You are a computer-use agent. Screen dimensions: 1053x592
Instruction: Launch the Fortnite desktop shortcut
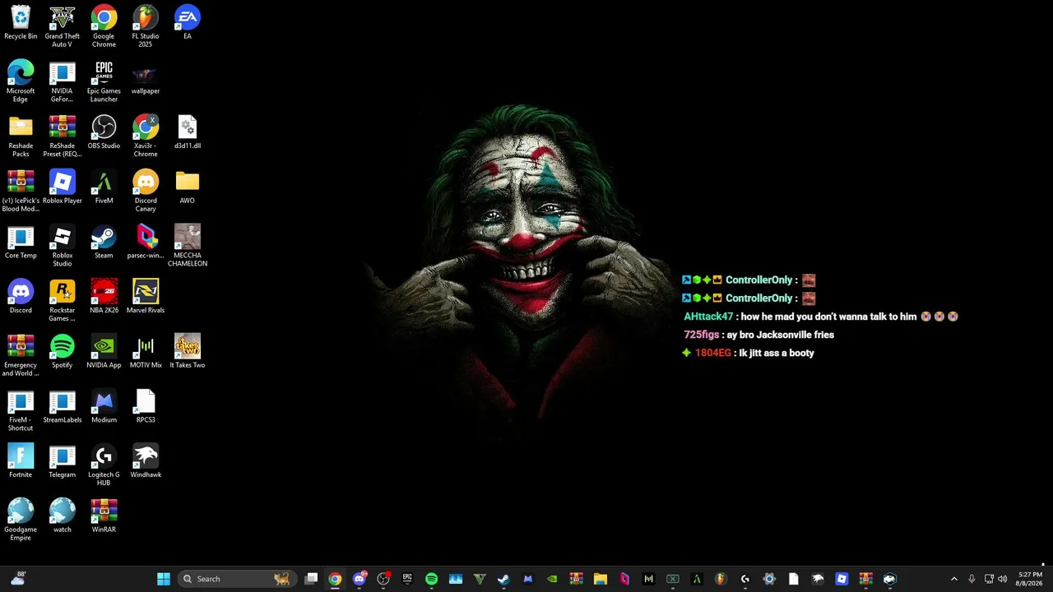click(x=21, y=462)
